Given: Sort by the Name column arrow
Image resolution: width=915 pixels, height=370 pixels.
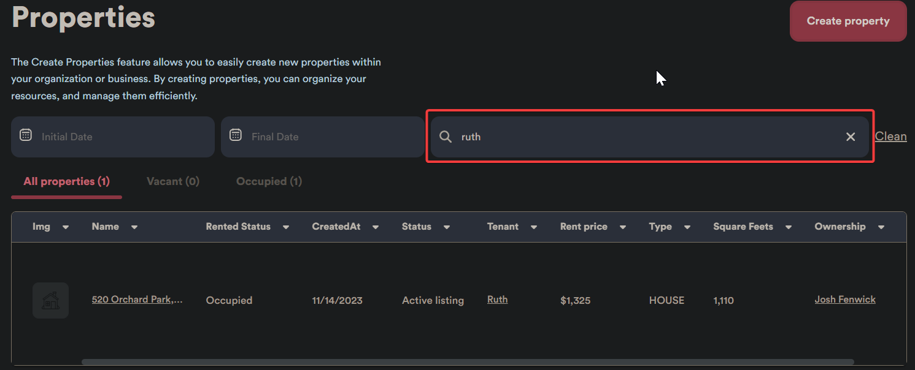Looking at the screenshot, I should (x=134, y=227).
